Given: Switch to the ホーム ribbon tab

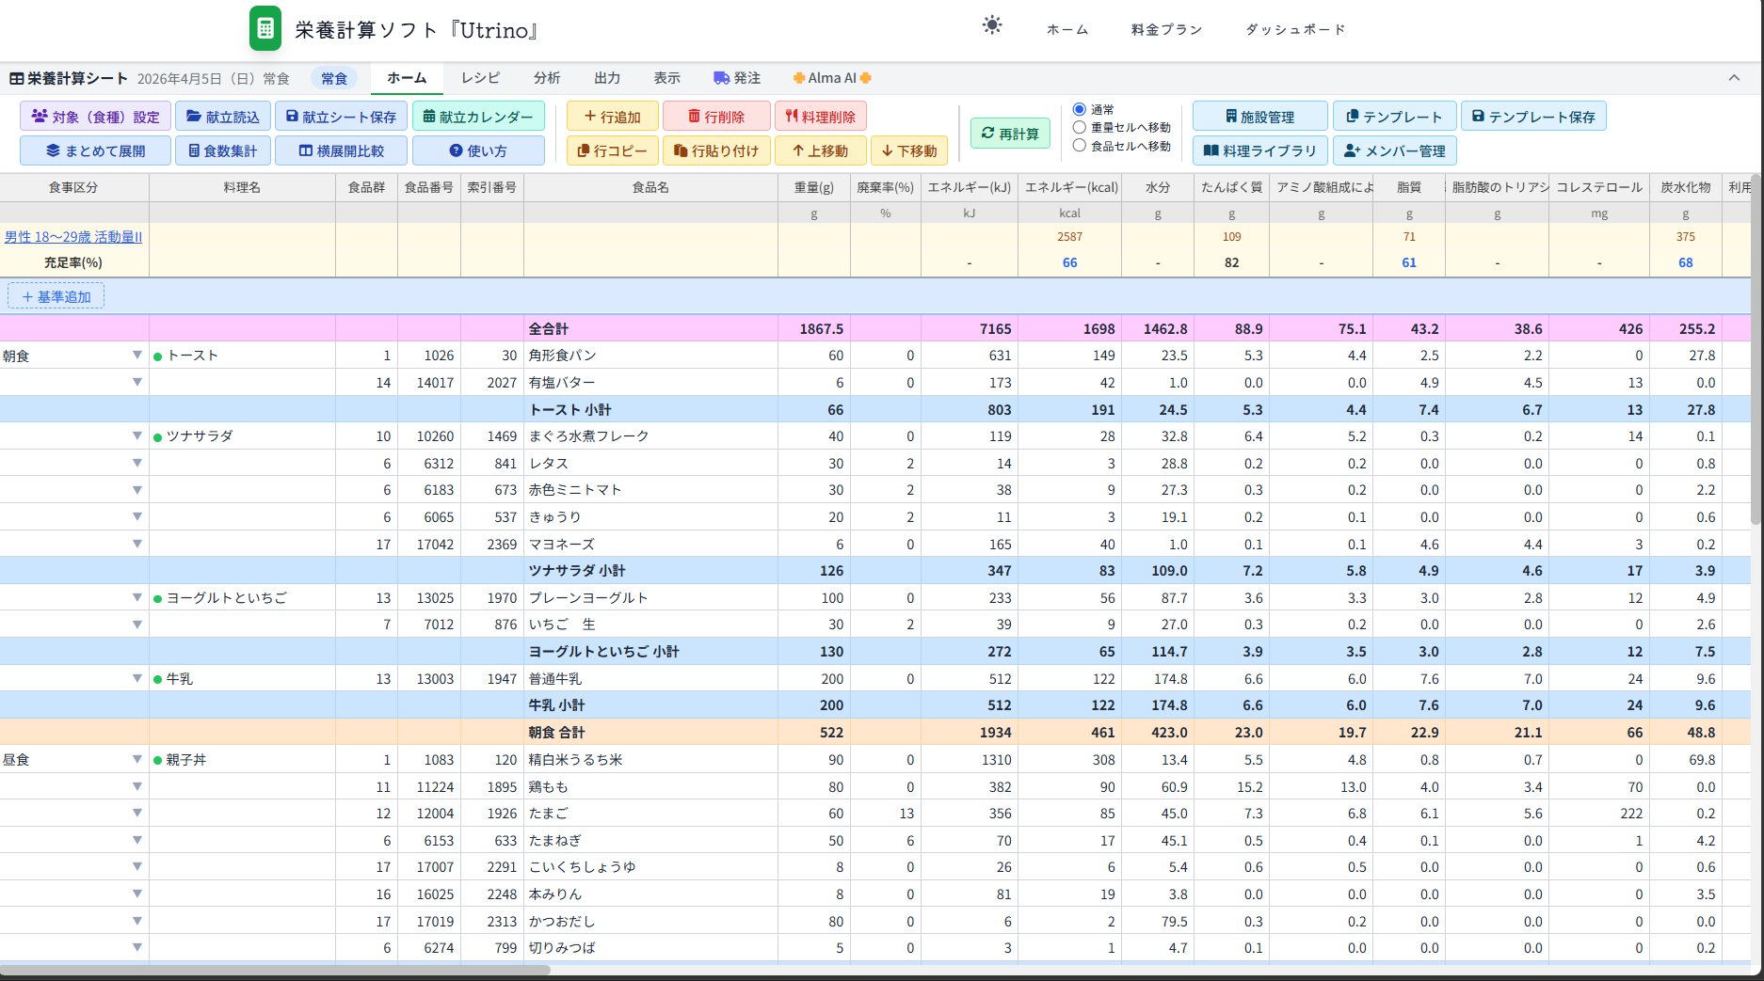Looking at the screenshot, I should point(407,78).
